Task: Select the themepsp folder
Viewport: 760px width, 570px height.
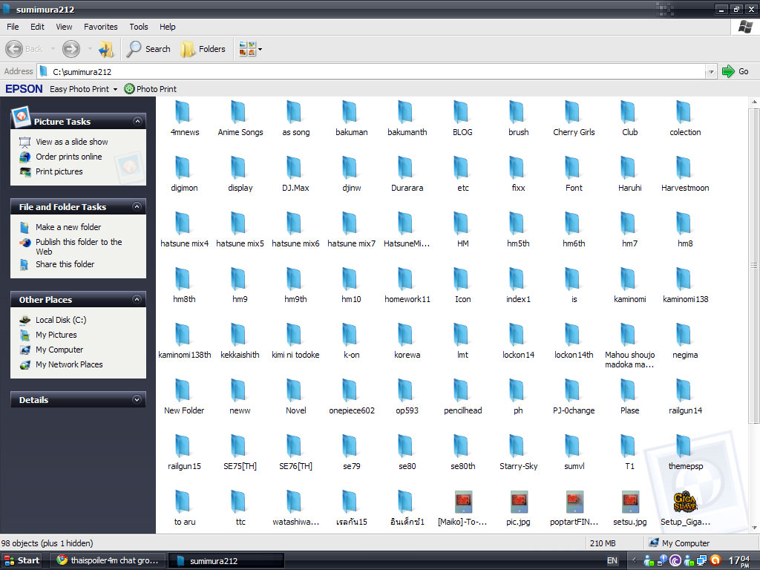Action: click(x=685, y=453)
